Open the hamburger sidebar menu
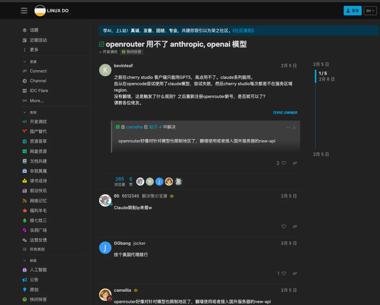Screen dimensions: 380x305 click(x=24, y=11)
